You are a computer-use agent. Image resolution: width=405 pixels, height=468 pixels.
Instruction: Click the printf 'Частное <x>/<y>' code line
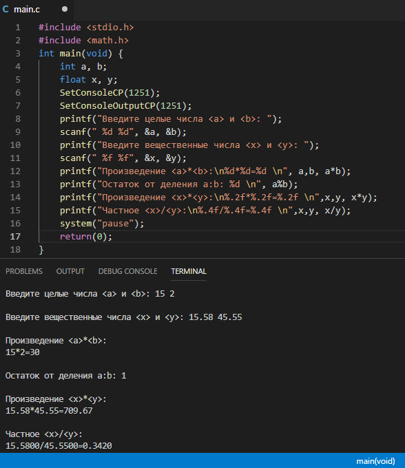205,211
